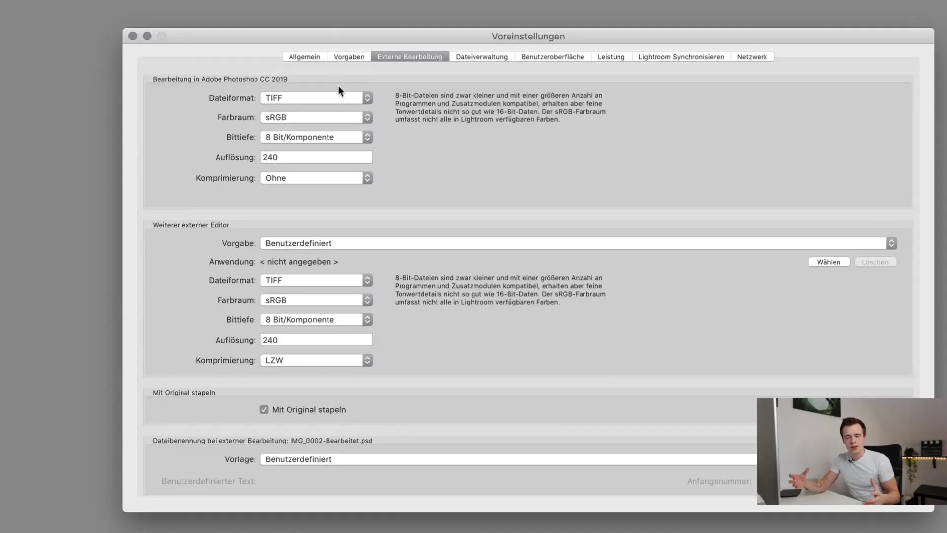Click the '< nicht angegeben >' application text
Viewport: 947px width, 533px height.
coord(299,262)
